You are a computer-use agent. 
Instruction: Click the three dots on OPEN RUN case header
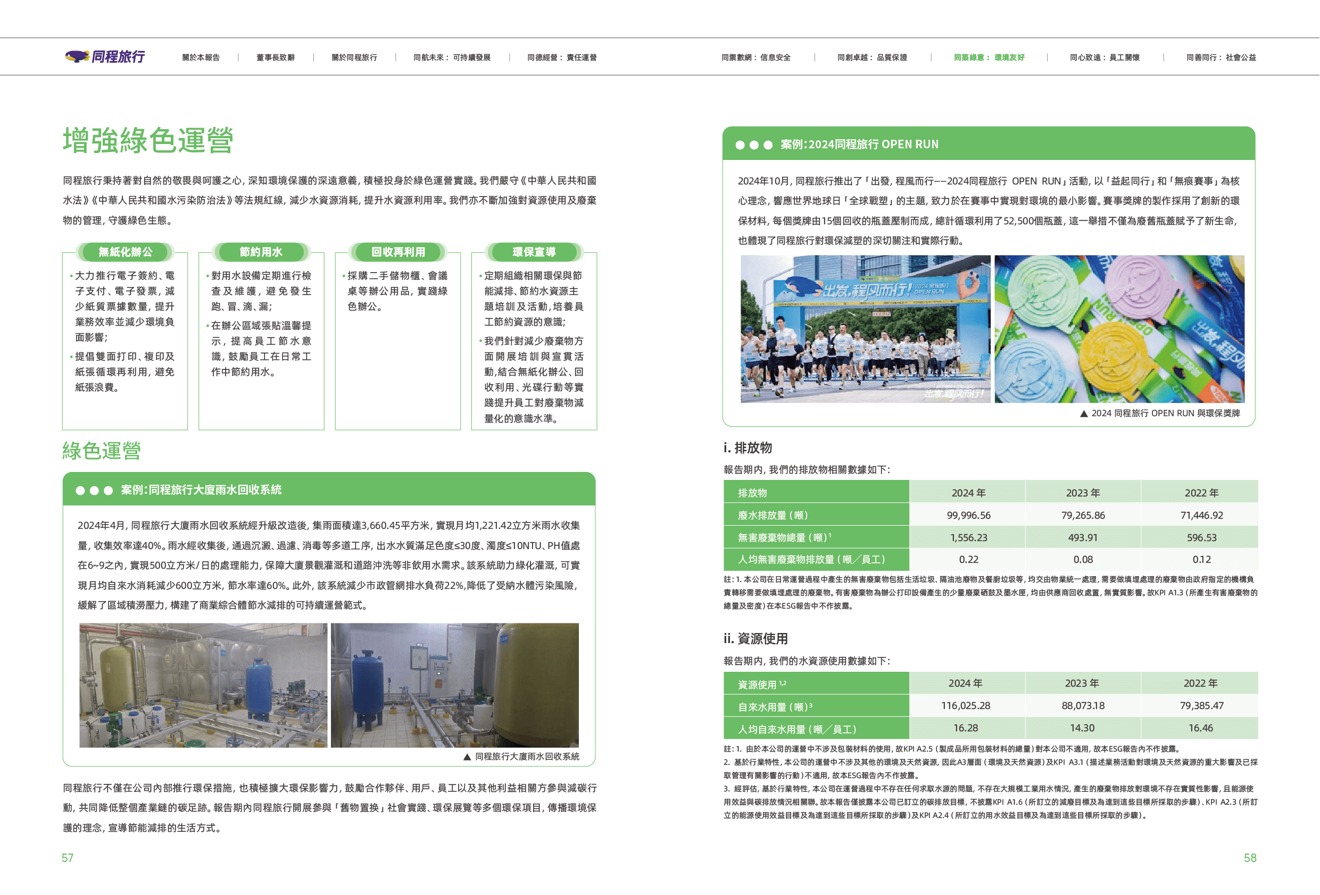click(x=754, y=145)
